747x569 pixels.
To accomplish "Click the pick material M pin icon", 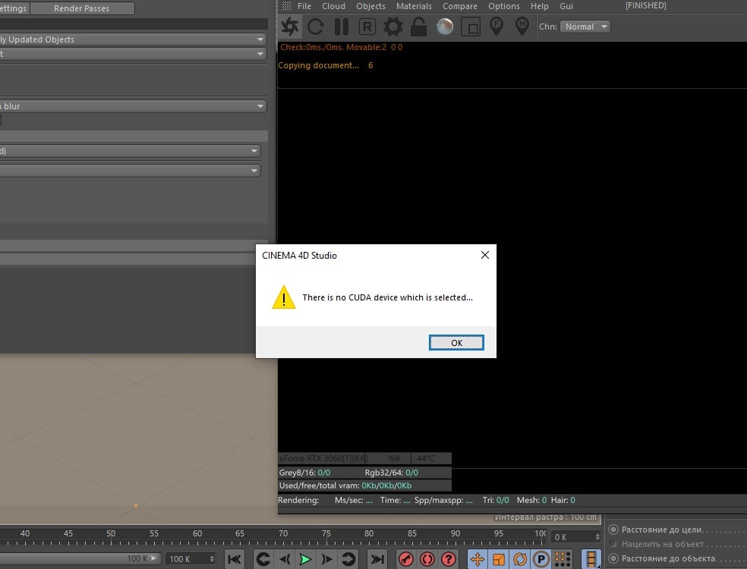I will coord(522,27).
